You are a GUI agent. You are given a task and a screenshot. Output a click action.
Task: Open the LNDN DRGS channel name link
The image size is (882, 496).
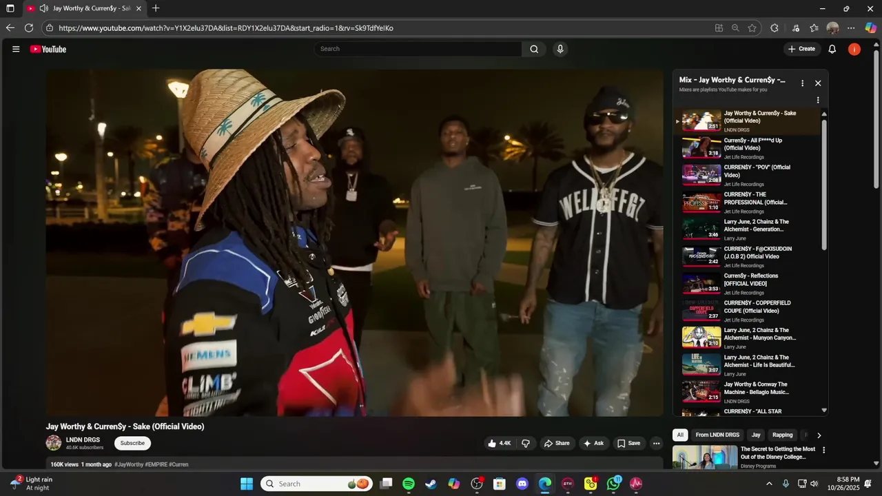click(83, 440)
